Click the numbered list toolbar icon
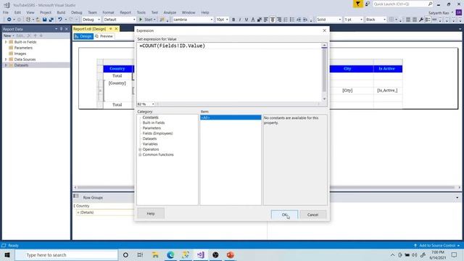 click(x=286, y=20)
